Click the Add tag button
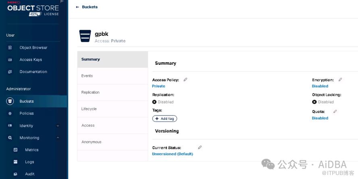Viewport: 358px width, 179px height. click(x=165, y=119)
